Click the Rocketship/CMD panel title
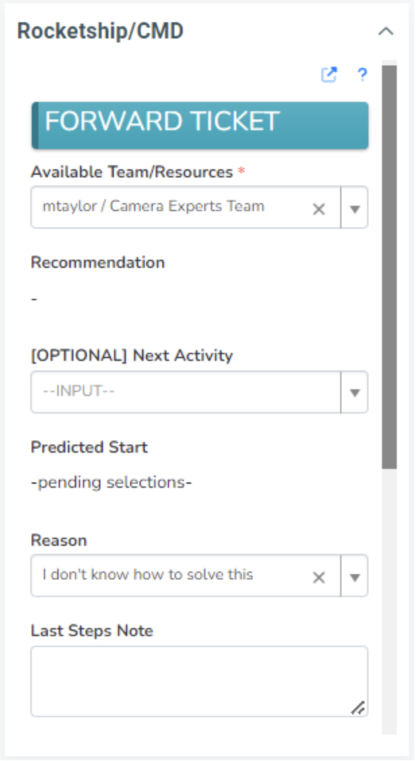Viewport: 419px width, 761px height. pos(100,32)
